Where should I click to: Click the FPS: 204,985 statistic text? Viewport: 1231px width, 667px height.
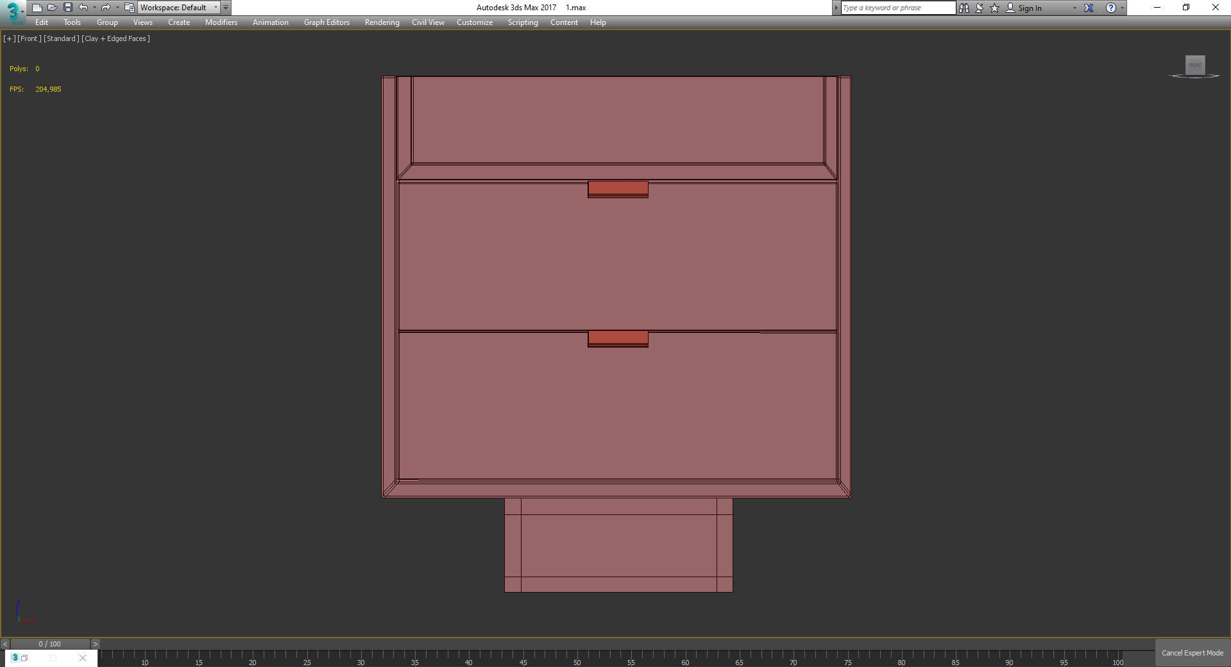pyautogui.click(x=35, y=89)
